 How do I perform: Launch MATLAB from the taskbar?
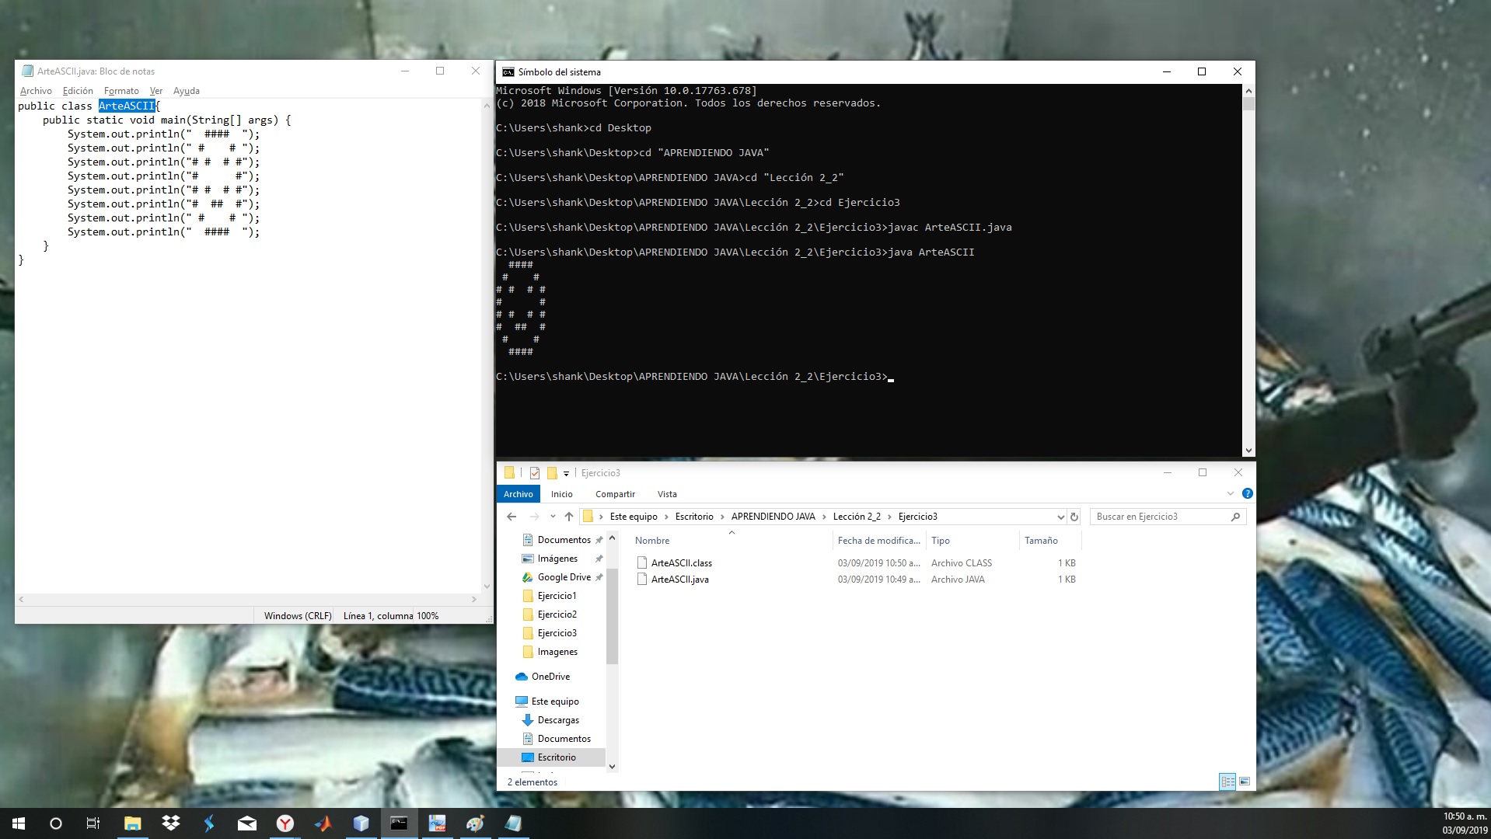point(323,823)
